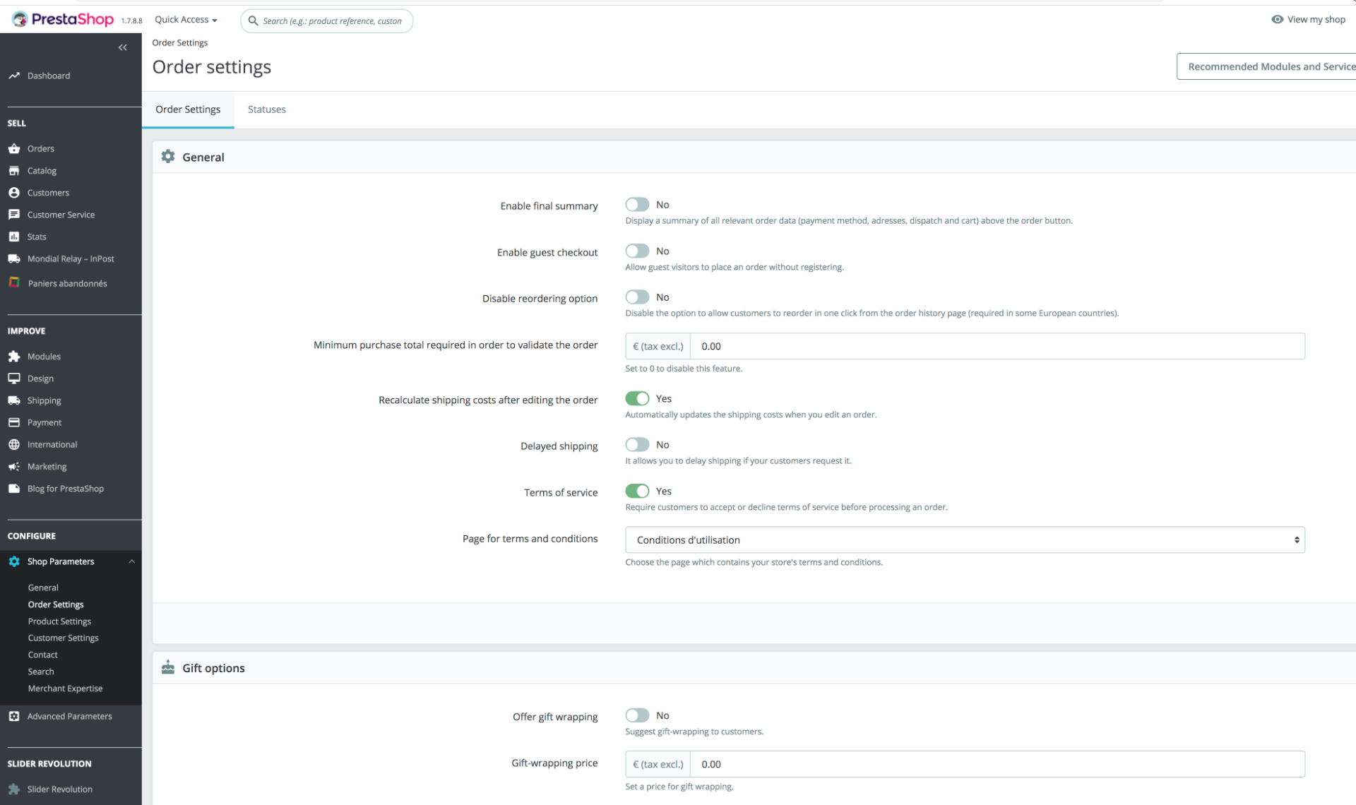Open Product Settings submenu item
The width and height of the screenshot is (1356, 805).
pyautogui.click(x=59, y=621)
